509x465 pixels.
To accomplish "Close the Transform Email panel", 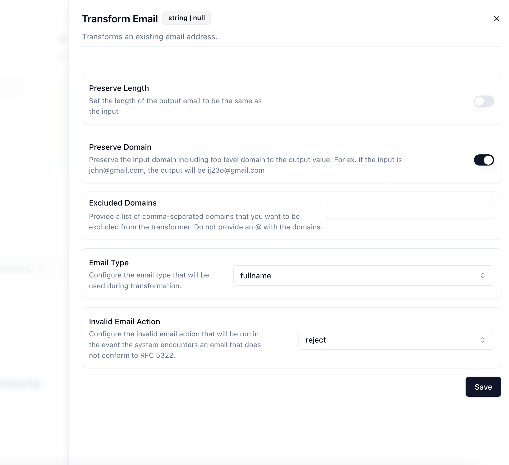I will click(496, 19).
